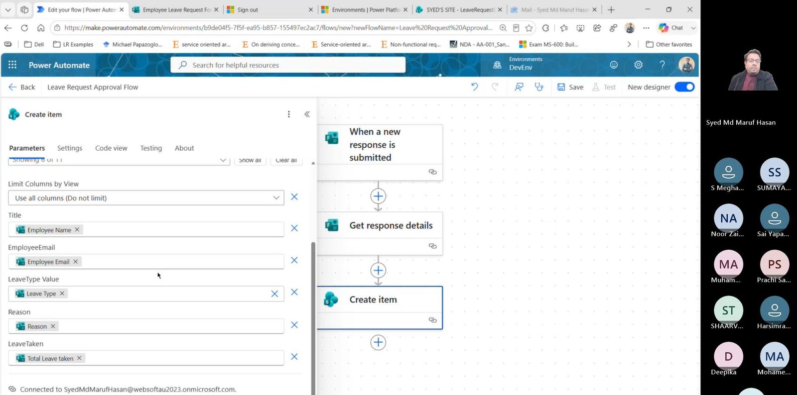Go Back from the flow editor
Viewport: 797px width, 395px height.
22,87
